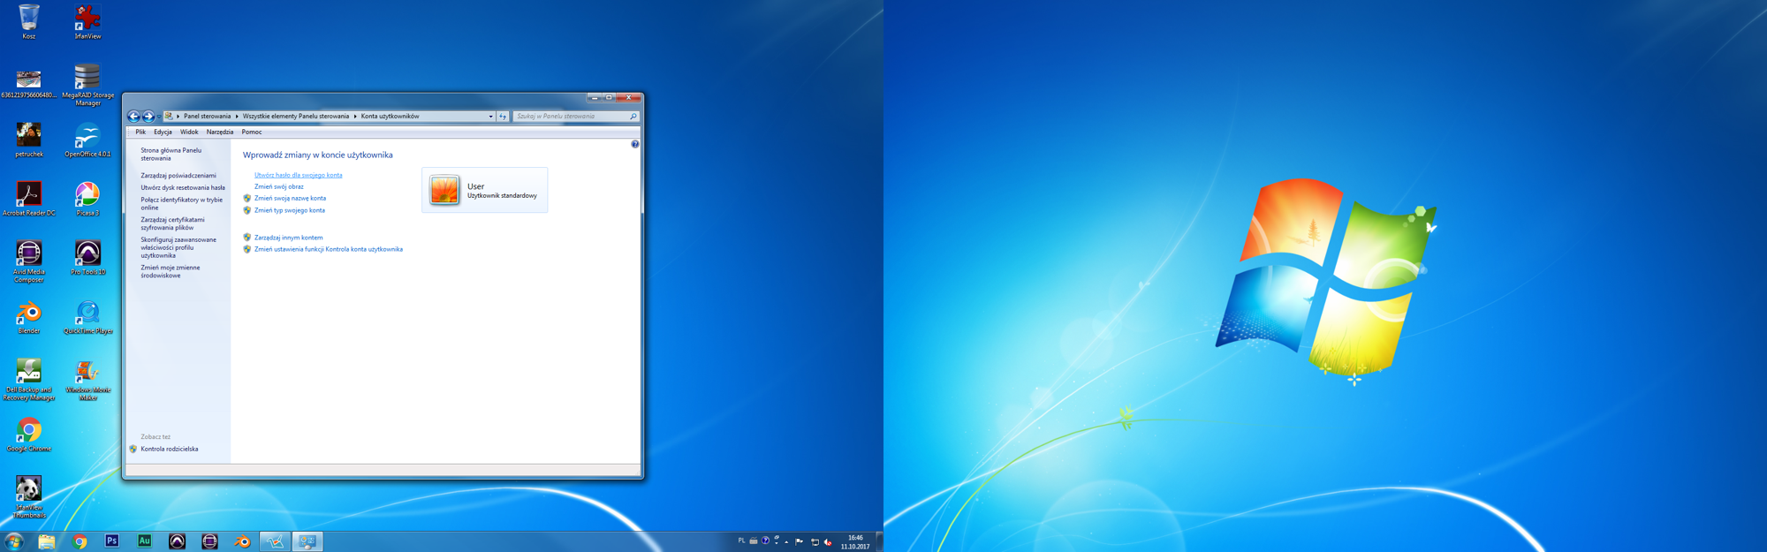Open the Blender desktop icon
This screenshot has width=1767, height=552.
click(29, 317)
